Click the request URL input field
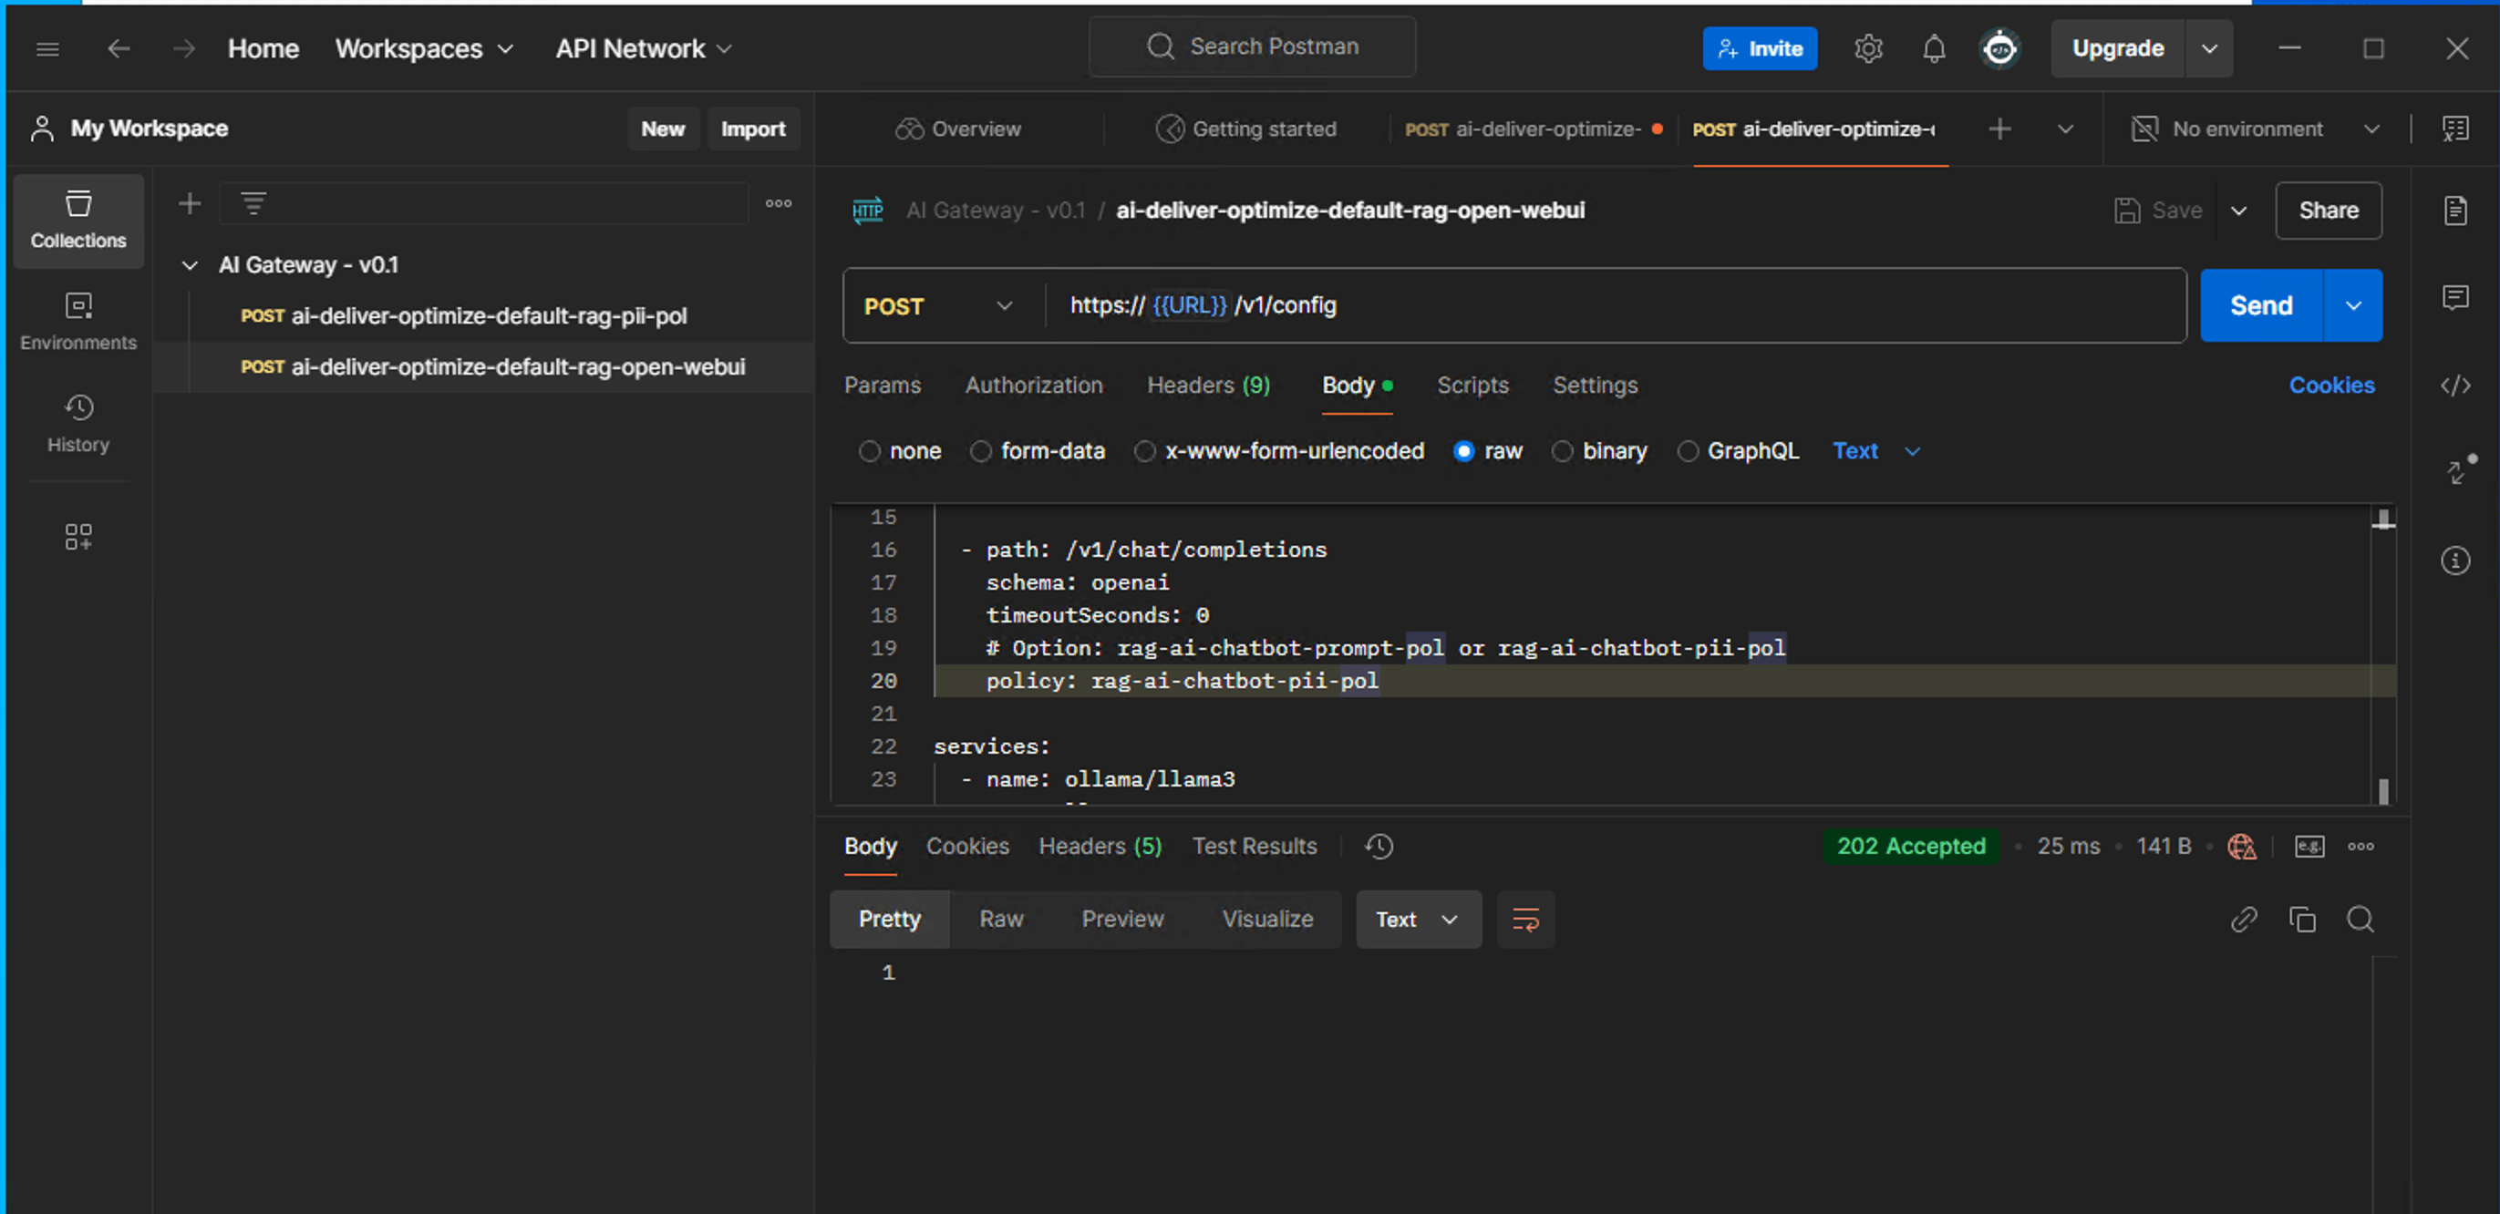The image size is (2500, 1214). [x=1650, y=305]
